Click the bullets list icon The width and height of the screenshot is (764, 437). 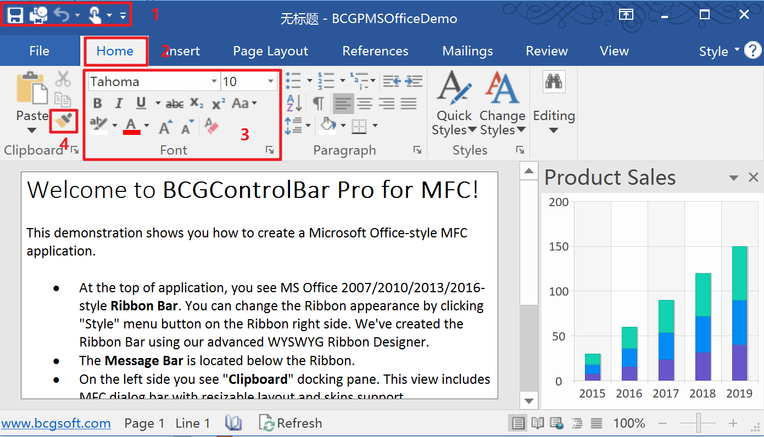click(x=293, y=81)
